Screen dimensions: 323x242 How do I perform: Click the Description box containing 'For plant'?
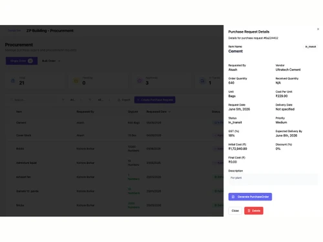tap(273, 179)
